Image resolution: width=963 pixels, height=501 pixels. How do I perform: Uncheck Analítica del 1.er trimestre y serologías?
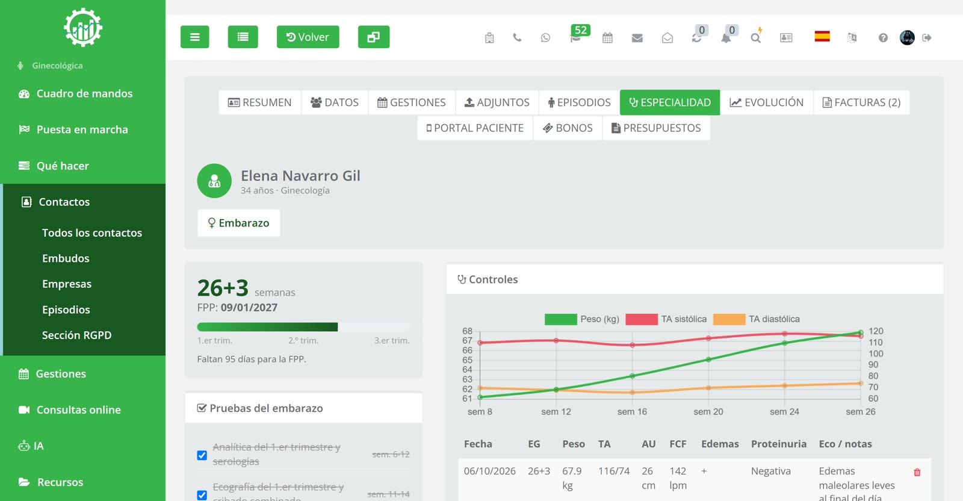[x=202, y=455]
